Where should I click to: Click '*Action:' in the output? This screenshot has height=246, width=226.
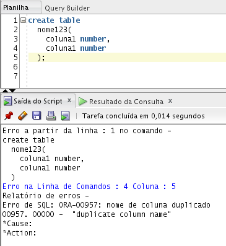(19, 233)
